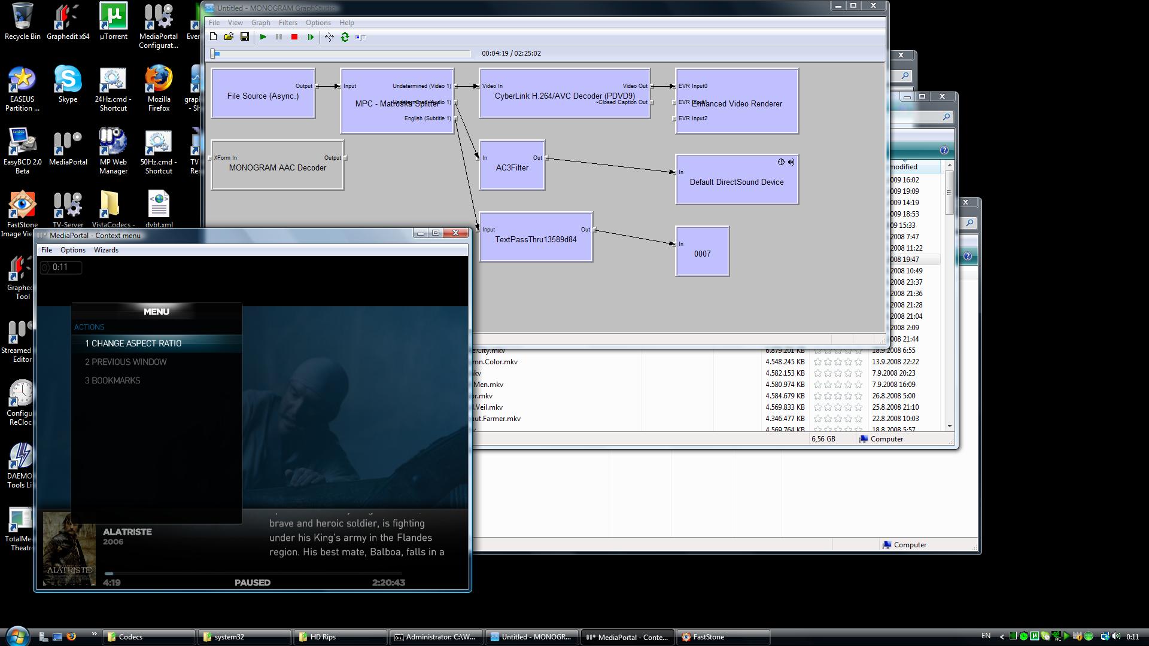
Task: Click the New graph icon in GraphStudio
Action: pyautogui.click(x=214, y=37)
